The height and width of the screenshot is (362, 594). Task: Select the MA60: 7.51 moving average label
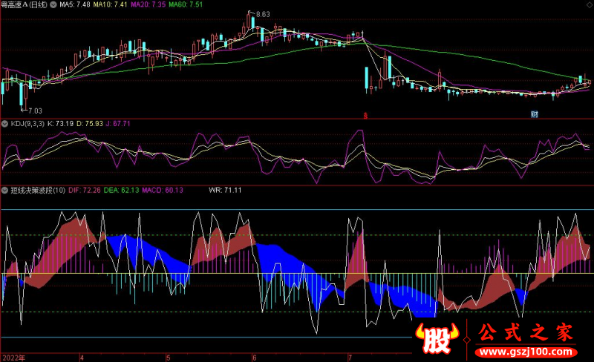(185, 4)
